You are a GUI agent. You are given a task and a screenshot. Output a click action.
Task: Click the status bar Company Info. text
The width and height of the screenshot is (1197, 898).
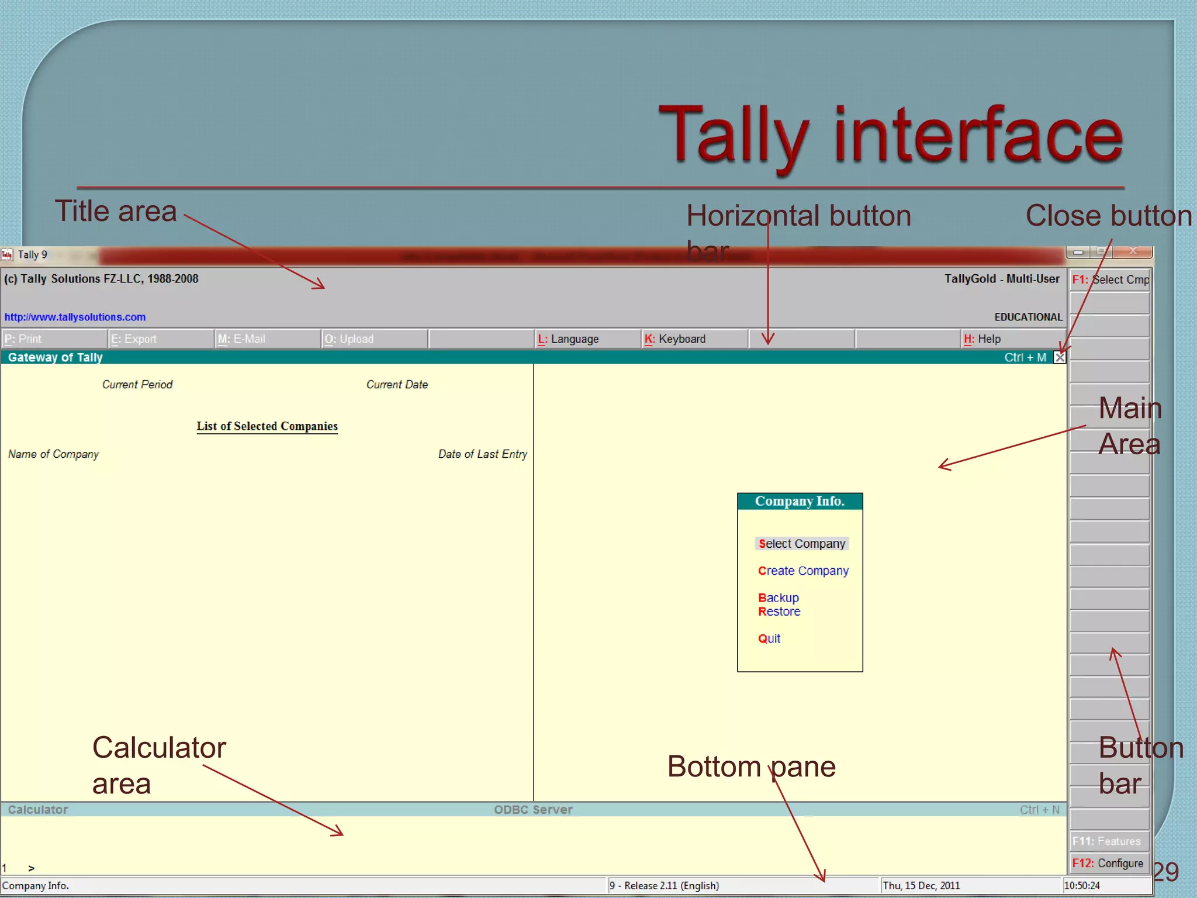(x=35, y=886)
